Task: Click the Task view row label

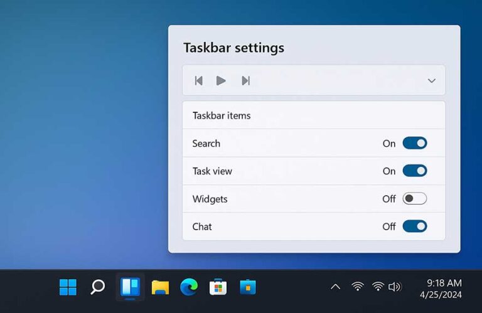Action: 212,171
